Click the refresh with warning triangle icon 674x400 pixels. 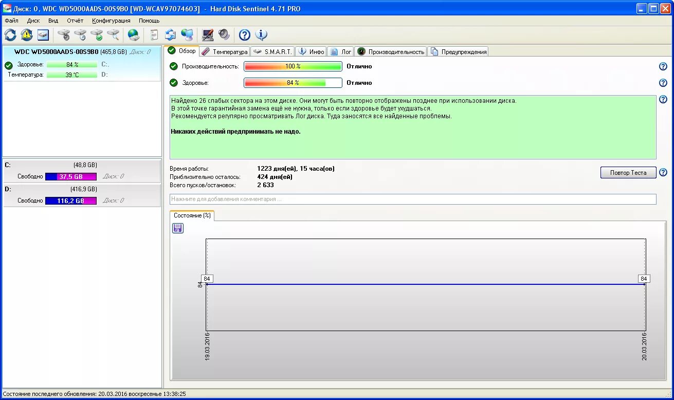tap(27, 35)
